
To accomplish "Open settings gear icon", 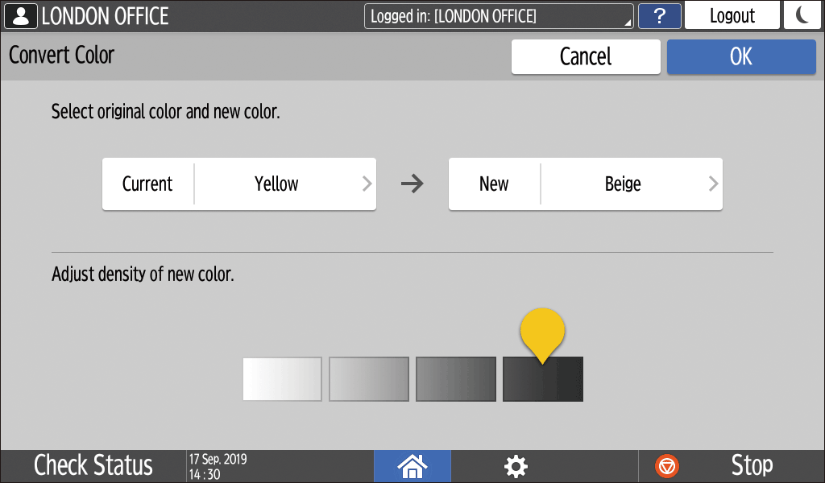I will coord(516,465).
